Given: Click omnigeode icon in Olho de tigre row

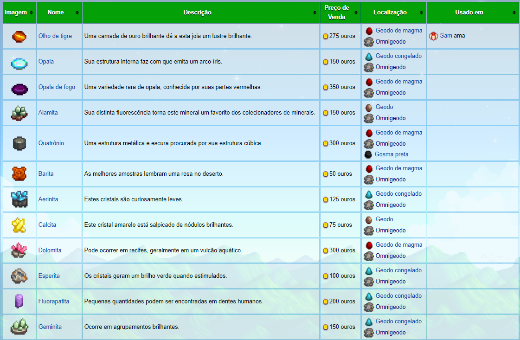Looking at the screenshot, I should point(369,42).
